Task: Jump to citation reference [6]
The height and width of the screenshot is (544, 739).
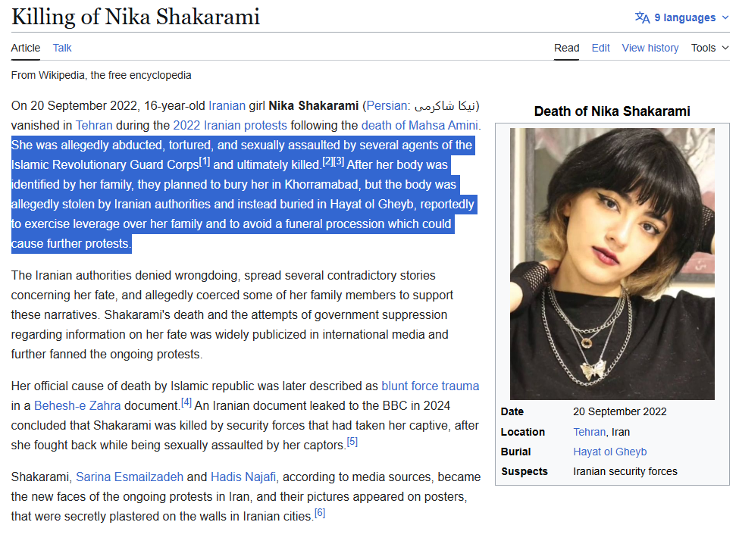Action: 320,513
